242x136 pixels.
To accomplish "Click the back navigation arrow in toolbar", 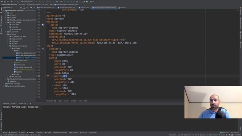I will (x=12, y=2).
